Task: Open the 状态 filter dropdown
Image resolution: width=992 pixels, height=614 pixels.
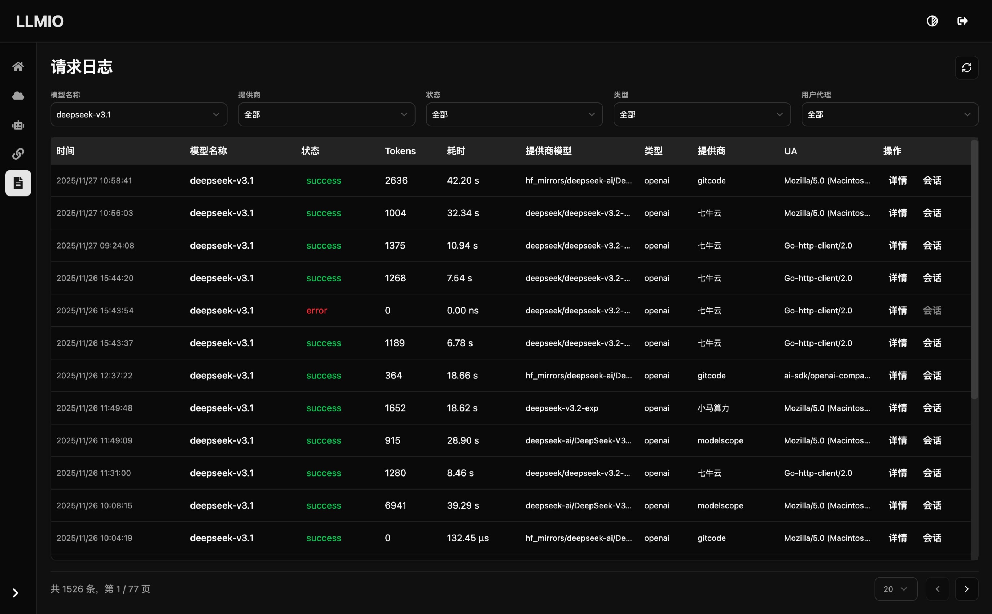Action: tap(514, 114)
